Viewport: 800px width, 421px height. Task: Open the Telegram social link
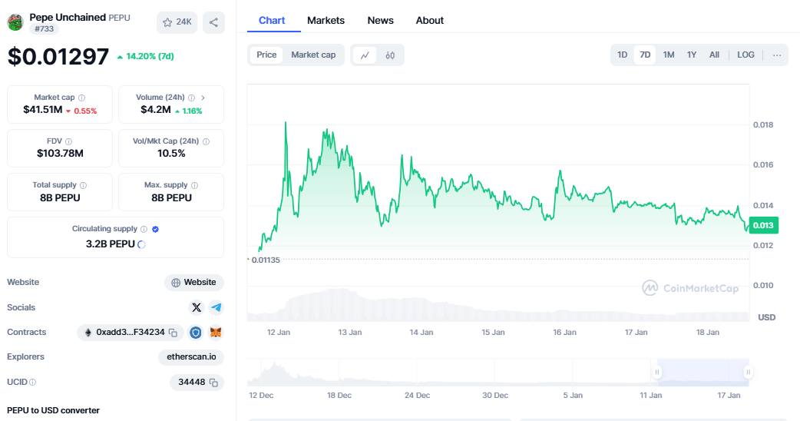point(216,307)
